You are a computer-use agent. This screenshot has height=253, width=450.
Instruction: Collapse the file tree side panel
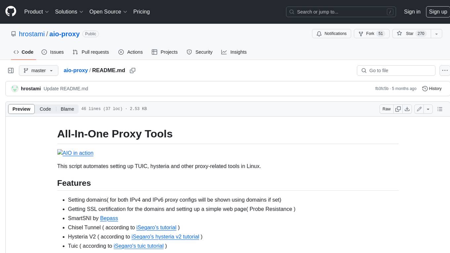tap(11, 71)
